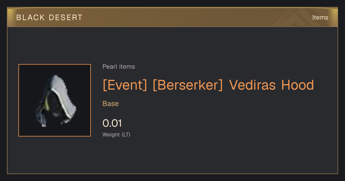Screen dimensions: 345x181
Task: Open the Items section link
Action: click(x=320, y=17)
